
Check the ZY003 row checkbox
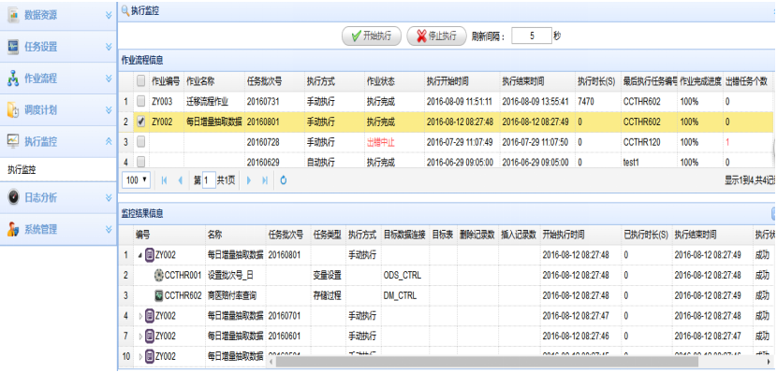click(140, 101)
